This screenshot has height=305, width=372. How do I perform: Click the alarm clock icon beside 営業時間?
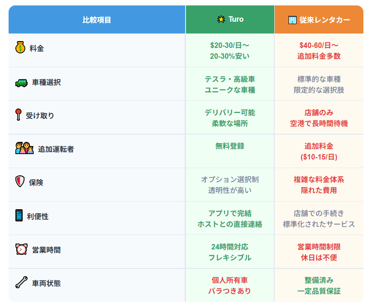tap(22, 249)
